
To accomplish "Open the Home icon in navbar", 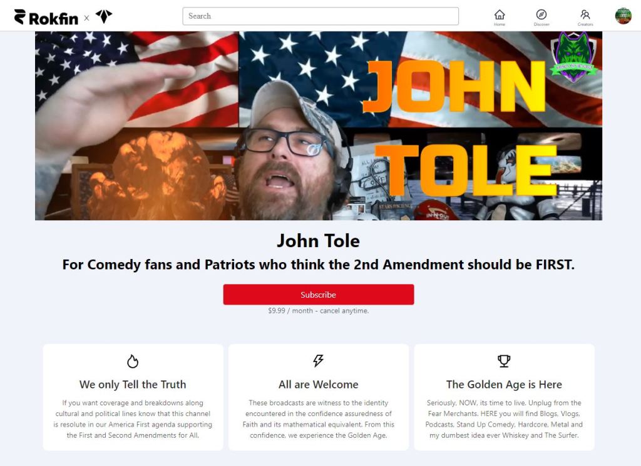I will point(499,18).
